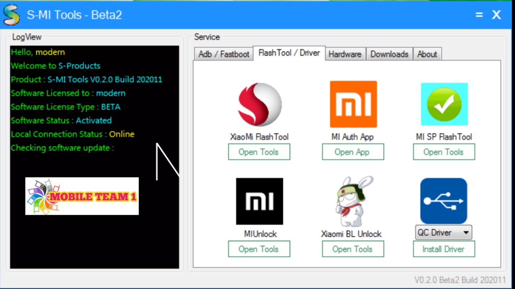Open Tools under MIUnlock
515x289 pixels.
259,249
